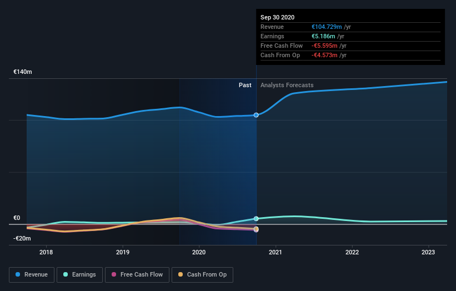This screenshot has height=291, width=456.
Task: Toggle the Cash From Op legend button
Action: 202,275
